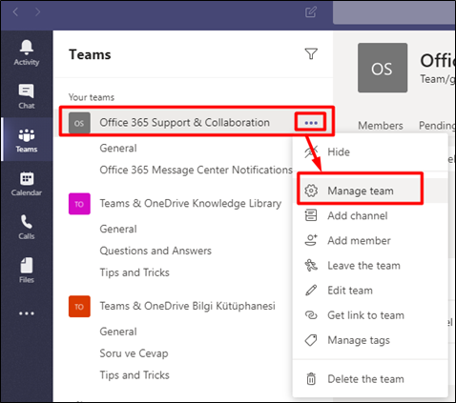The image size is (456, 403).
Task: Open General channel under Bilgi Kütüphanesi
Action: 118,332
